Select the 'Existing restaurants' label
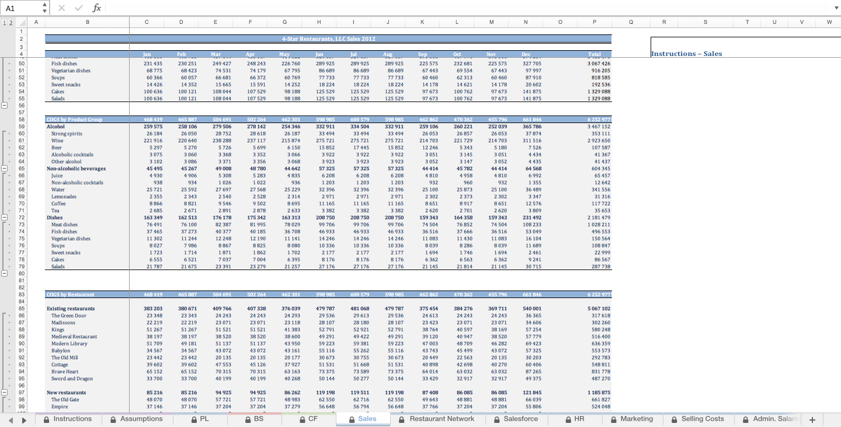Screen dimensions: 841x427 click(x=71, y=309)
